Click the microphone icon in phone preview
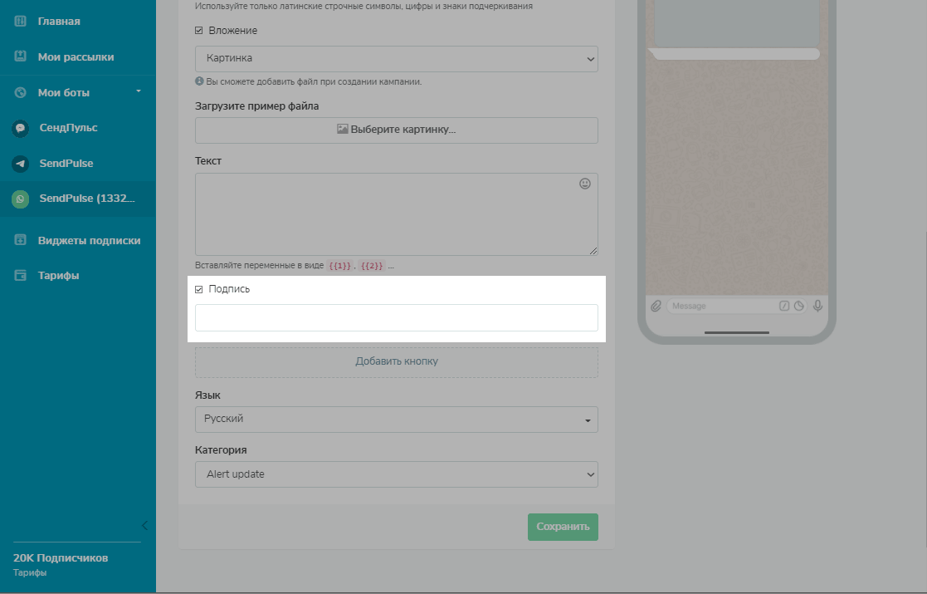 pyautogui.click(x=817, y=306)
